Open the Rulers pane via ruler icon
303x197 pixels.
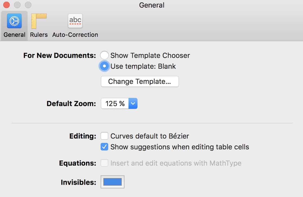tap(39, 21)
